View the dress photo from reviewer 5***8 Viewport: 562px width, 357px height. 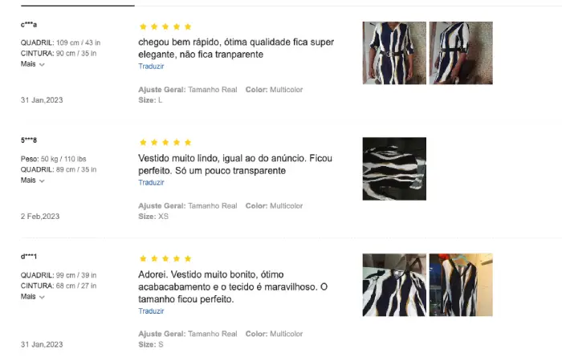click(394, 168)
